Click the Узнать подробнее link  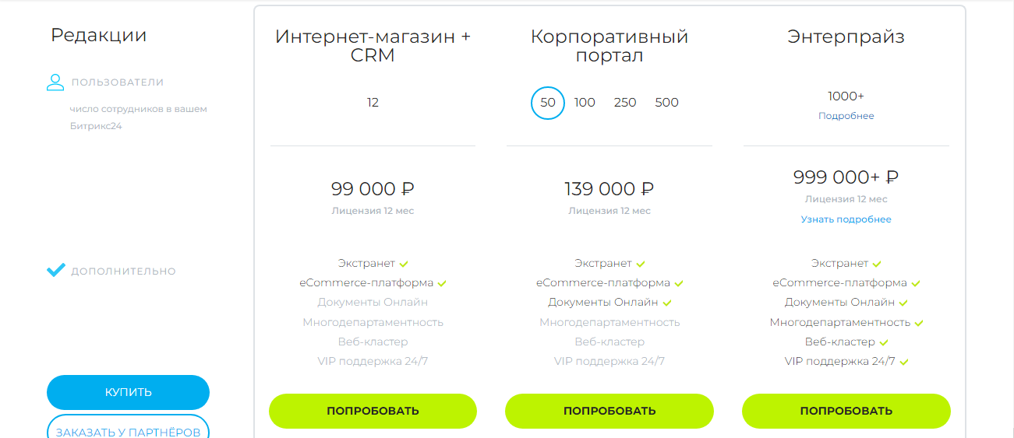point(846,219)
